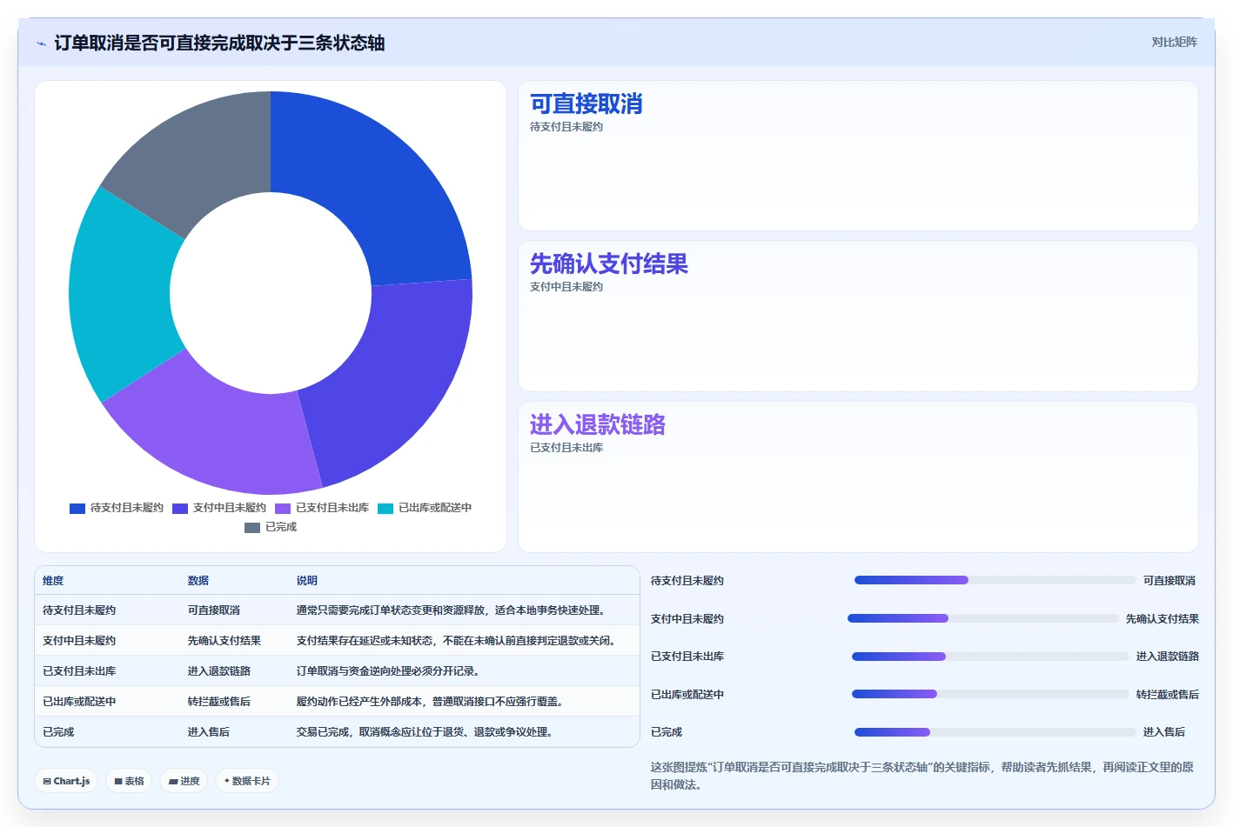Click the 待支付且未履约 progress bar
This screenshot has width=1233, height=827.
coord(995,580)
